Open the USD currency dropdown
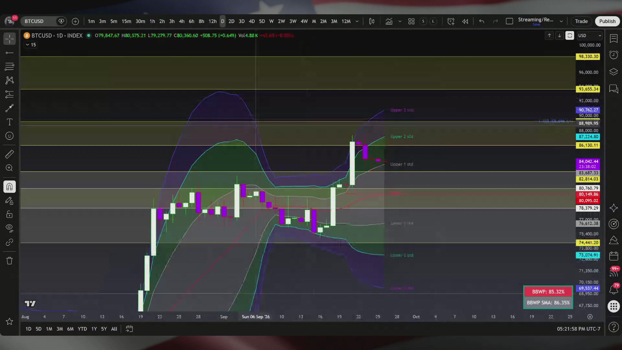 click(x=590, y=36)
